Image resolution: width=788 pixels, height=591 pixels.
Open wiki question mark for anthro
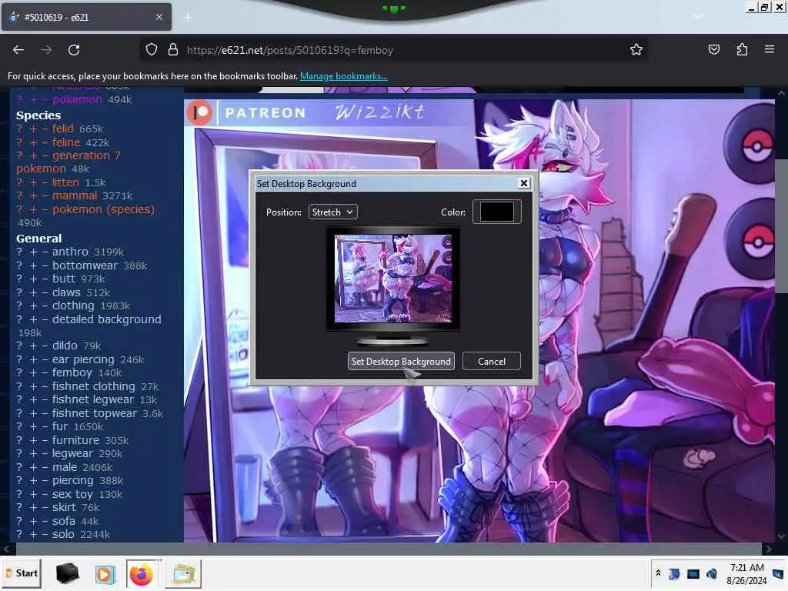[19, 252]
